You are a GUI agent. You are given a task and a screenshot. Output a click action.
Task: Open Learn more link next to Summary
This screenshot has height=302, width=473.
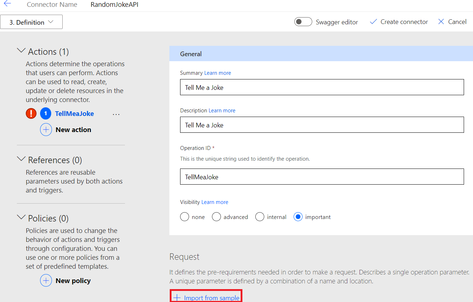click(x=217, y=73)
